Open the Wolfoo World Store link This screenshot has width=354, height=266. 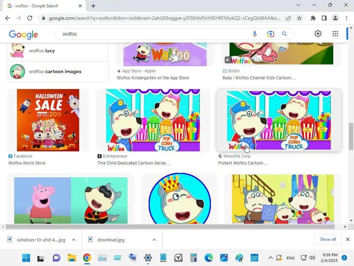27,163
